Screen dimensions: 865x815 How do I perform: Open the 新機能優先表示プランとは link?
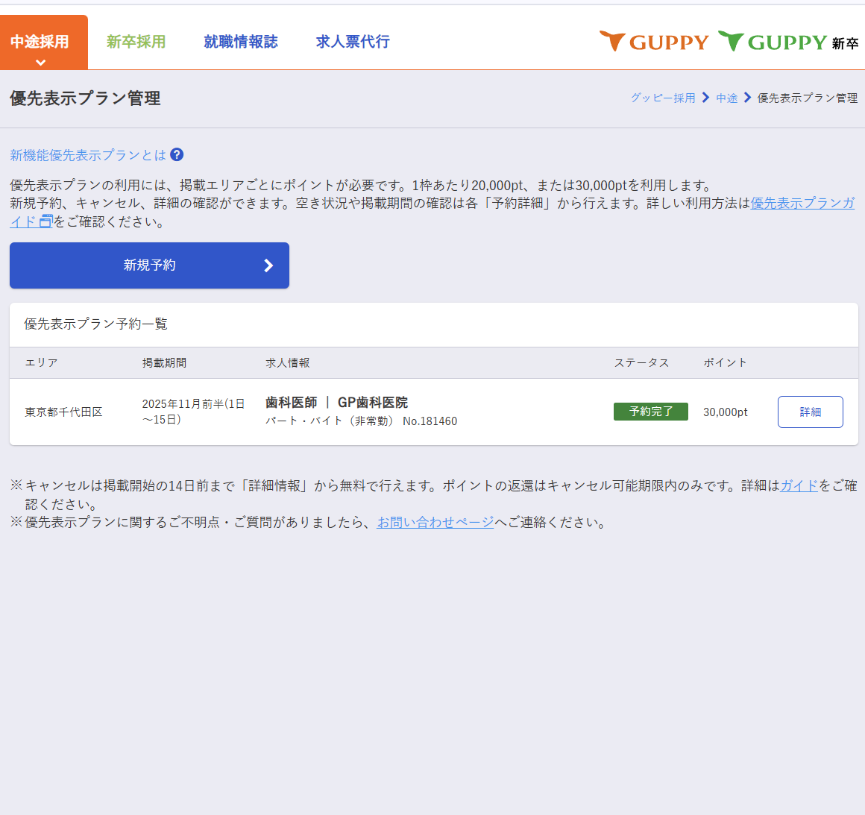click(87, 155)
